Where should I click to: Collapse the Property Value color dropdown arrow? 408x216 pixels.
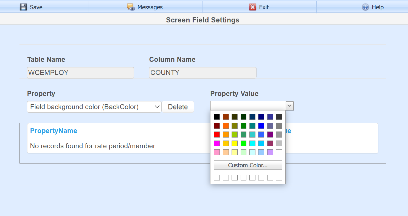click(290, 106)
